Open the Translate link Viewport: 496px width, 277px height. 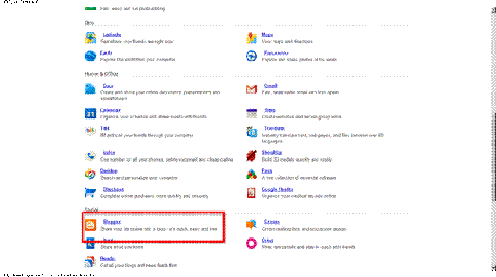274,128
